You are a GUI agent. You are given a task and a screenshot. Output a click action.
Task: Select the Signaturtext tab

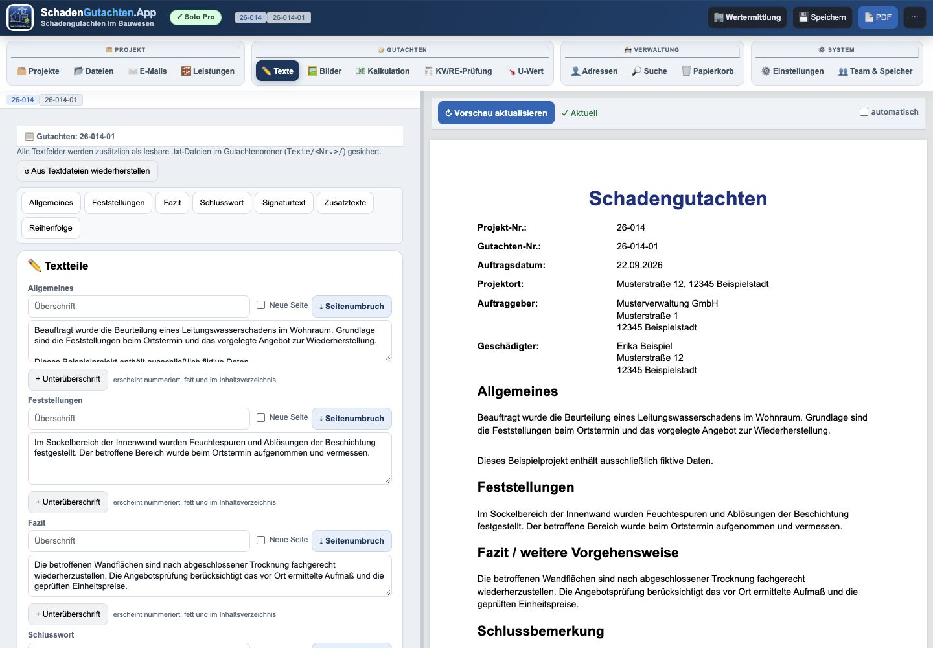pos(284,203)
